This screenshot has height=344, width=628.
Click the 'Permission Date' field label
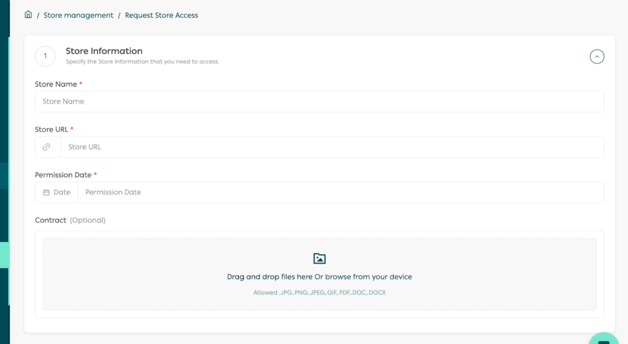[63, 175]
